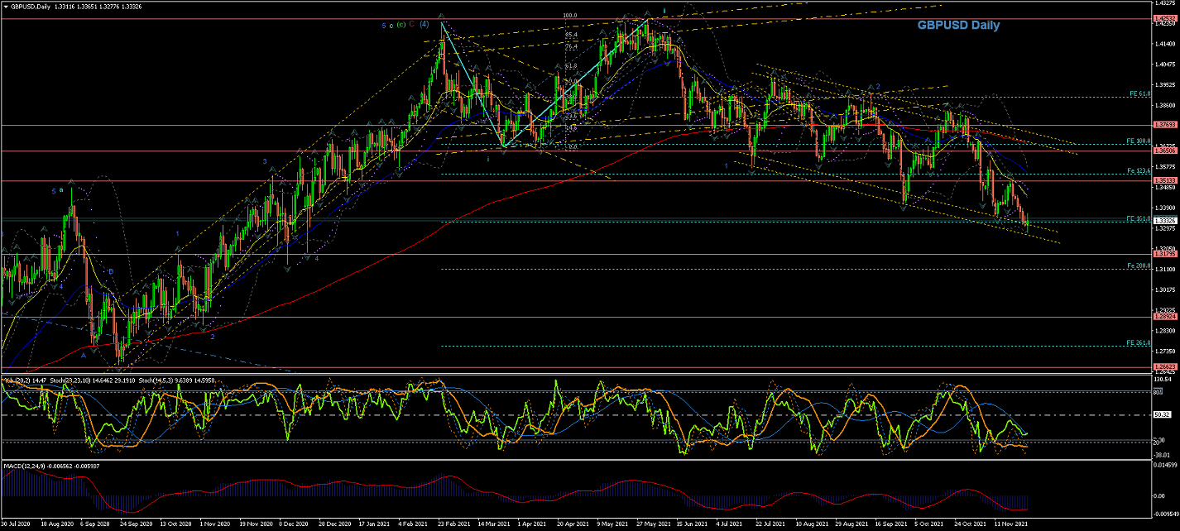1180x531 pixels.
Task: Click the '17 Jan 2021' date label
Action: click(376, 524)
